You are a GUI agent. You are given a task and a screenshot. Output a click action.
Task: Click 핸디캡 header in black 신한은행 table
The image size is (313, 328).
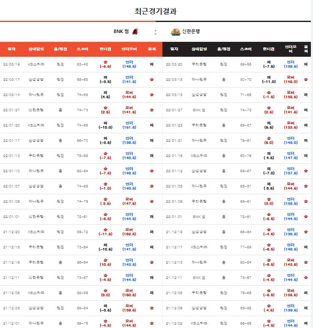269,49
